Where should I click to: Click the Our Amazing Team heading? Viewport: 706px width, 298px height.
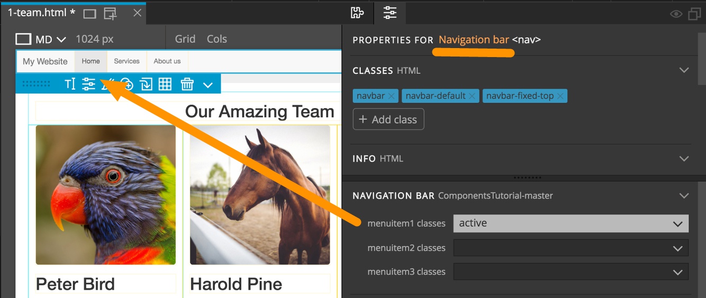259,111
